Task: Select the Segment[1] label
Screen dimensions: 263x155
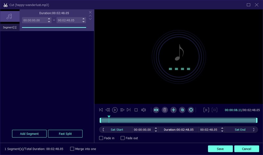Action: coord(10,27)
